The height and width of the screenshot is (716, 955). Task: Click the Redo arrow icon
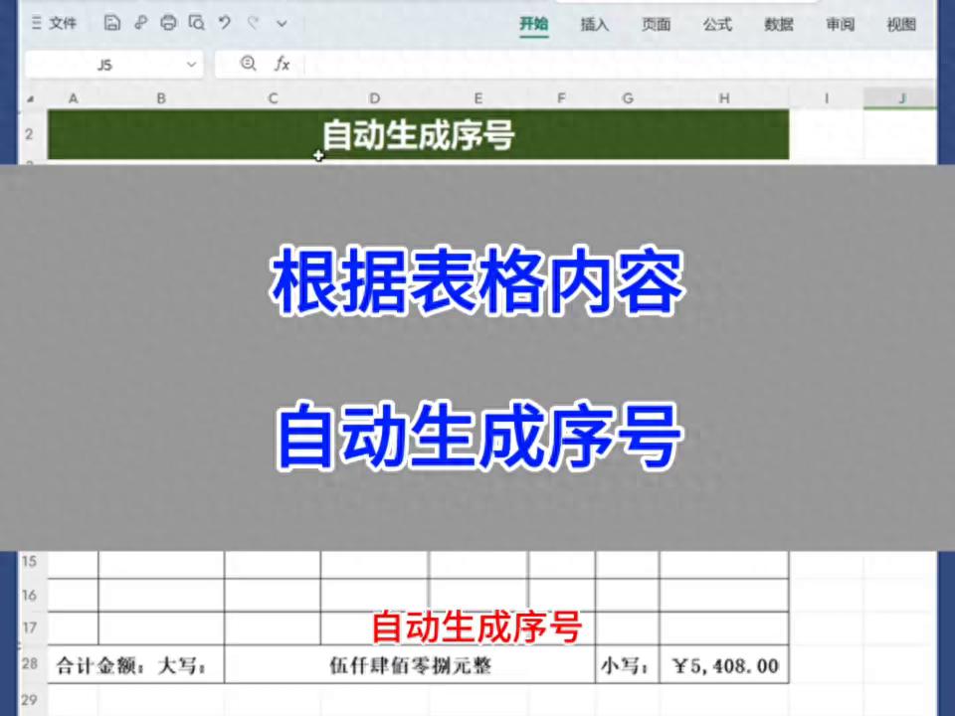point(253,23)
